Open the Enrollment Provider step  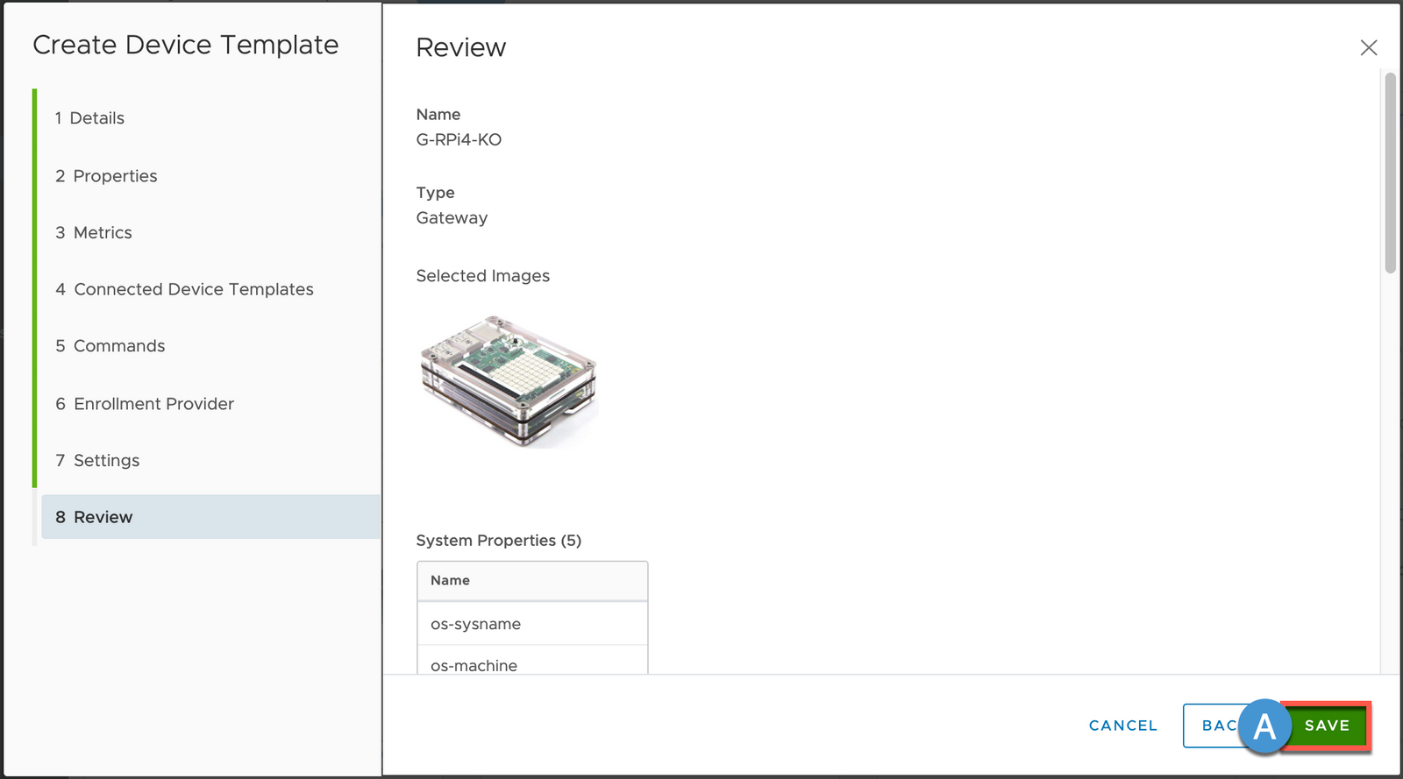click(145, 404)
